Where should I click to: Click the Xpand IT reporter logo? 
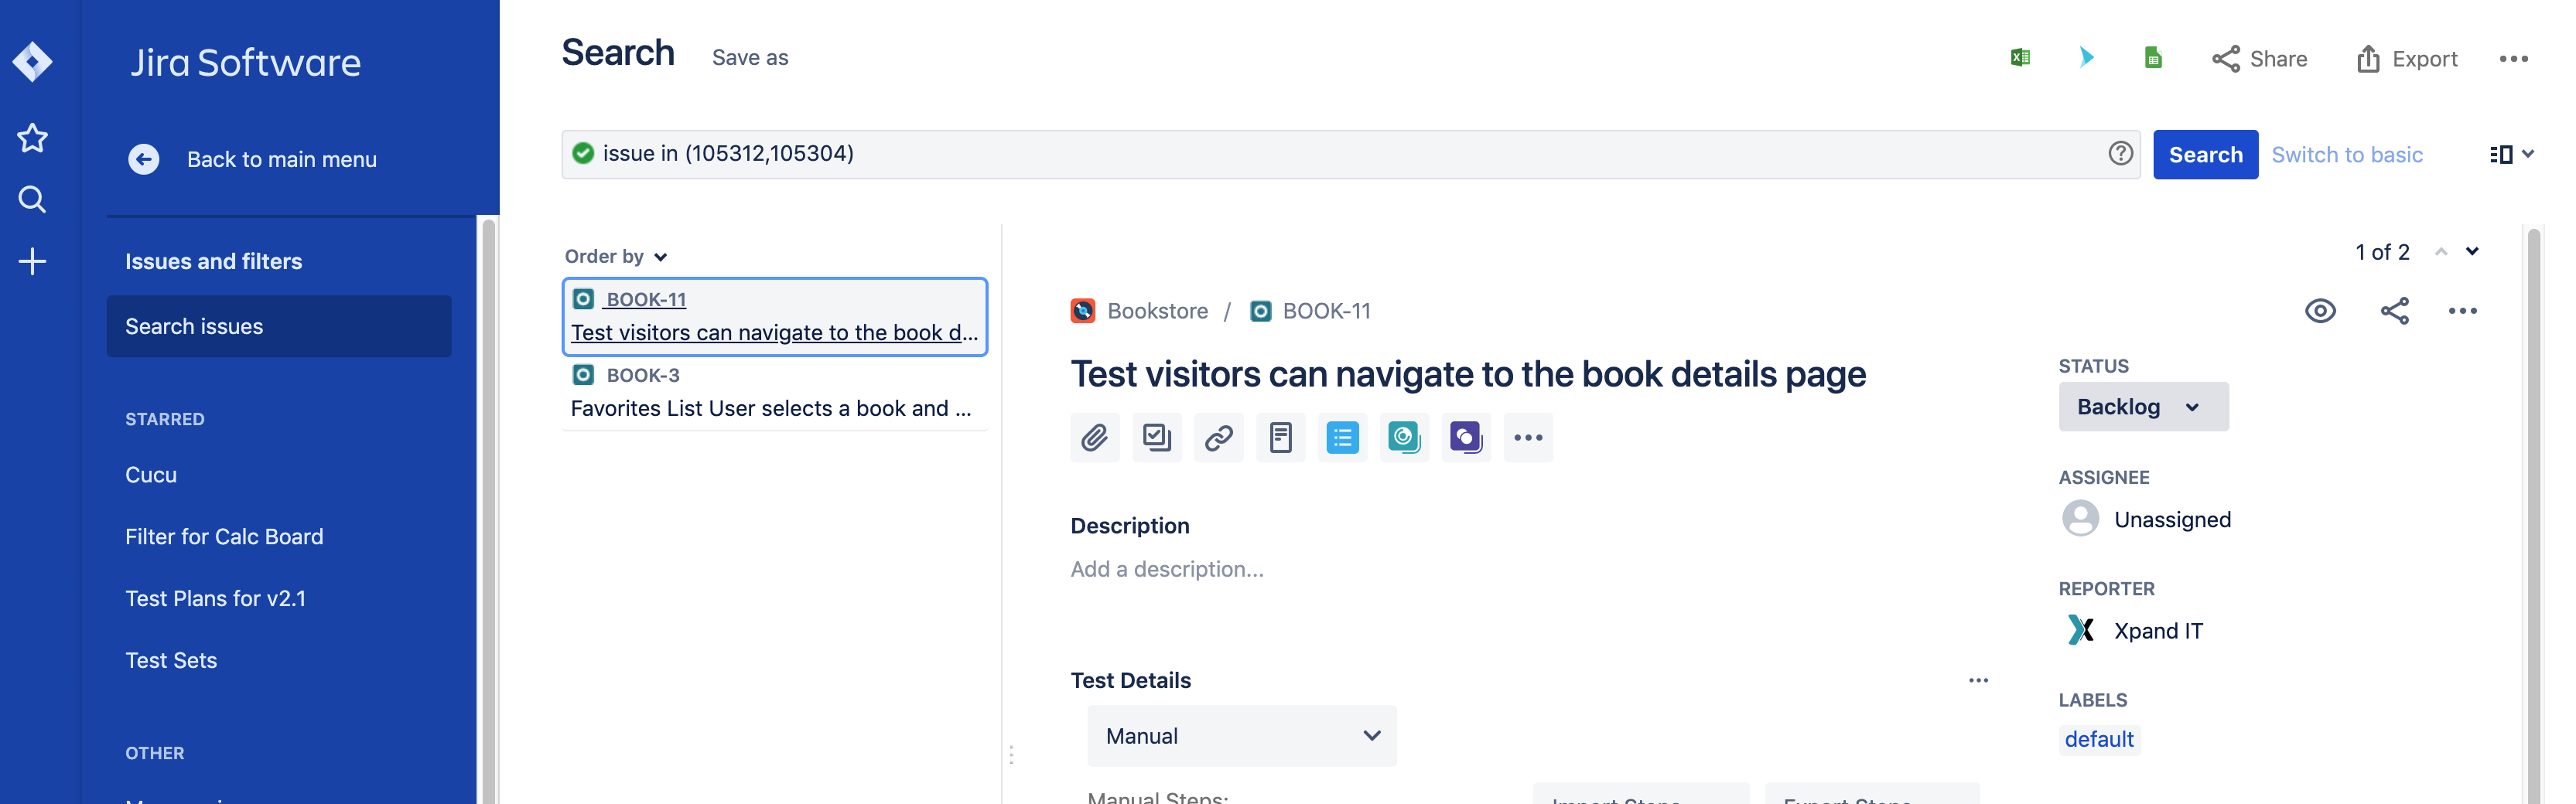2080,630
